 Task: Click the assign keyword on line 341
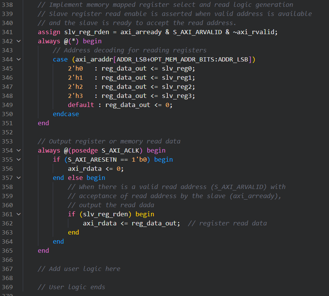[49, 32]
